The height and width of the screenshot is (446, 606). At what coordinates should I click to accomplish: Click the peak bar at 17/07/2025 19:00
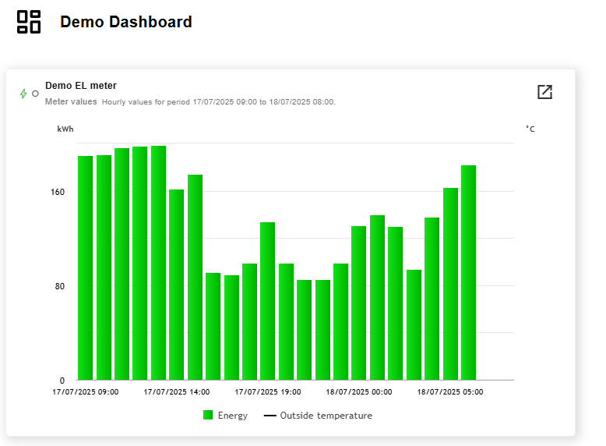tap(267, 301)
